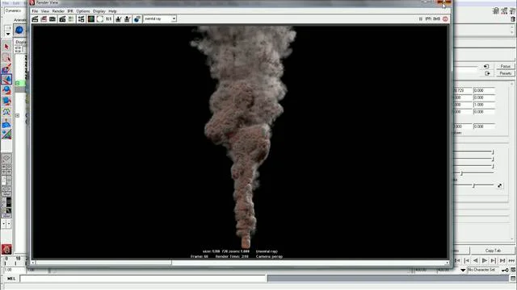The width and height of the screenshot is (517, 290).
Task: Select the arrow Select tool in Maya toolbox
Action: pos(6,47)
